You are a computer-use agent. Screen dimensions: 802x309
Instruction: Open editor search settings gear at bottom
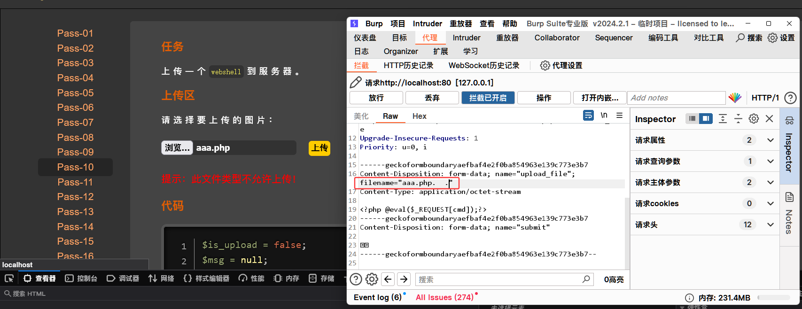pyautogui.click(x=372, y=279)
